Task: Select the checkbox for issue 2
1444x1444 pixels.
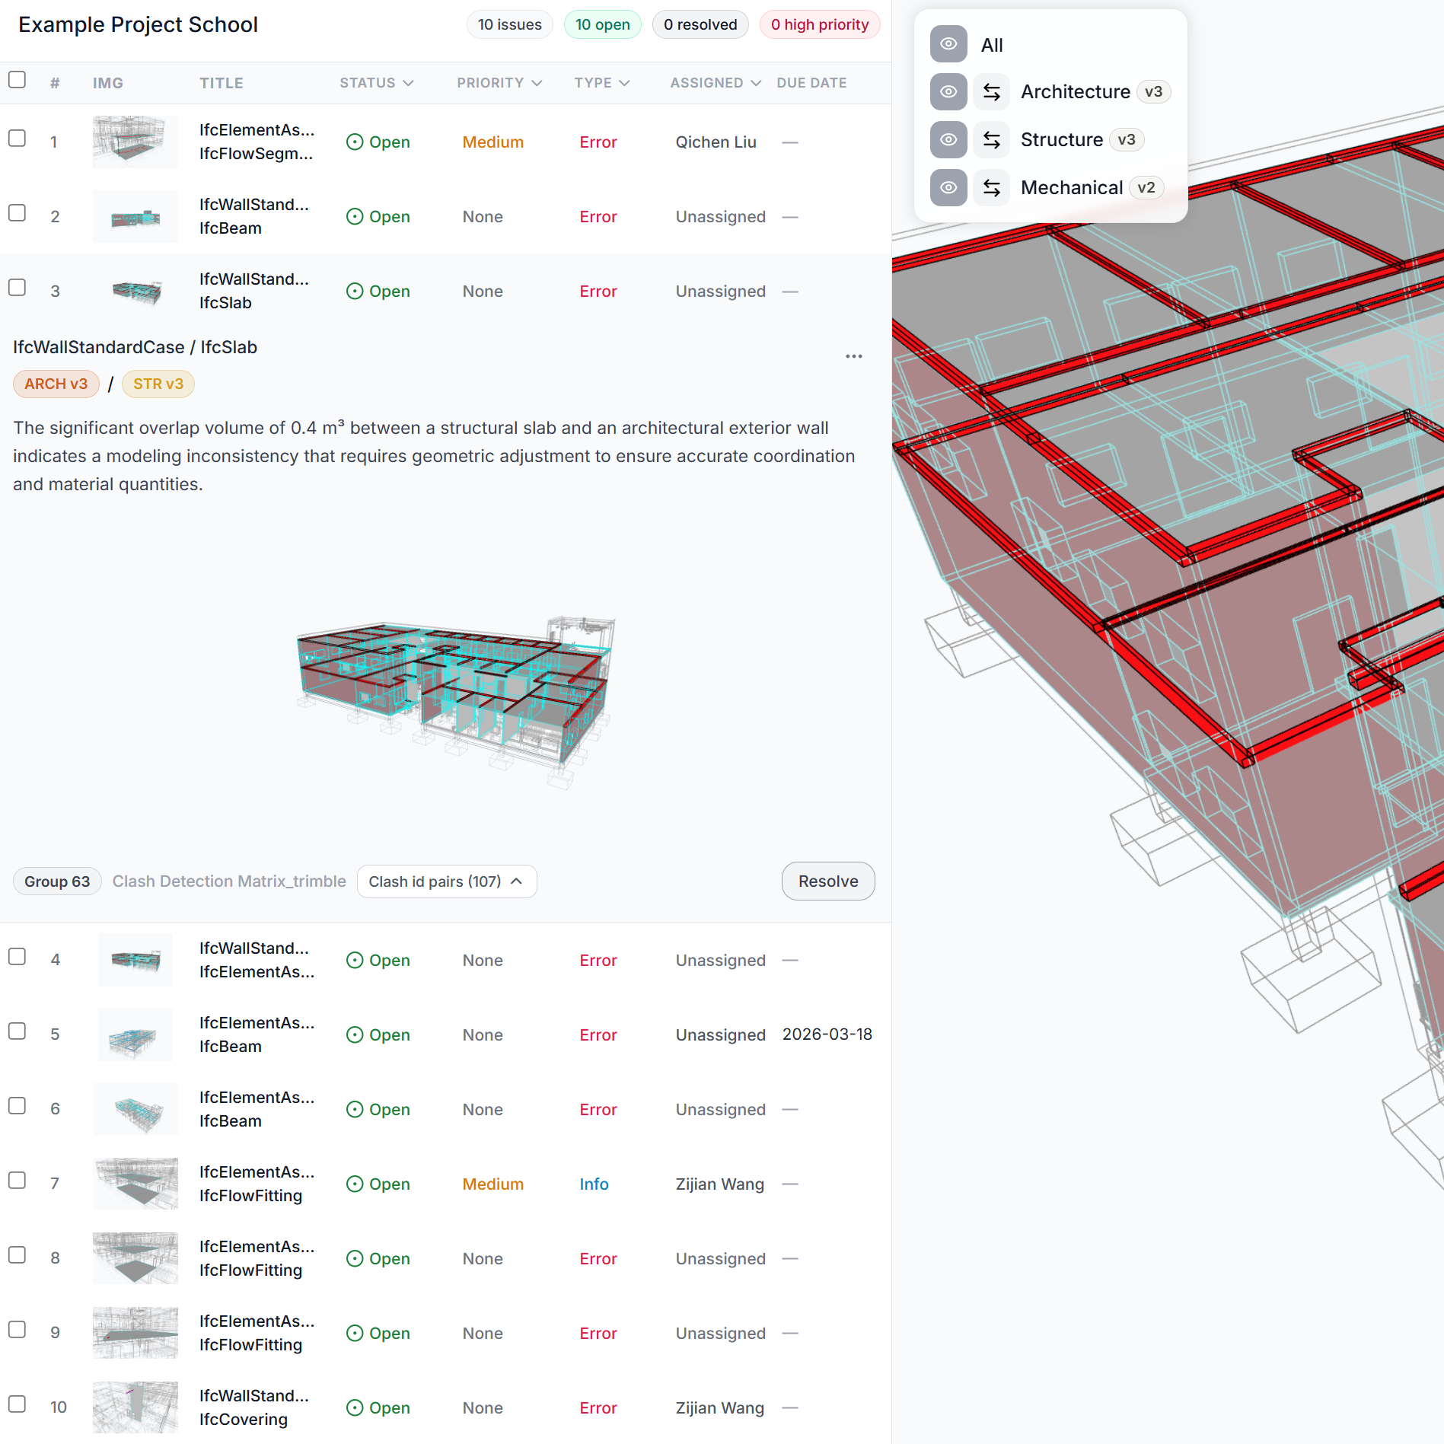Action: click(17, 213)
